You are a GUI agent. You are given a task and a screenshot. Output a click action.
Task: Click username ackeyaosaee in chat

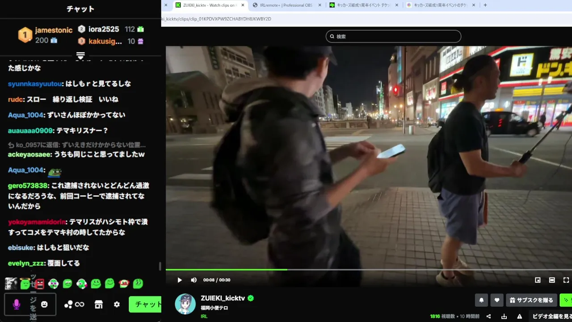pyautogui.click(x=29, y=154)
